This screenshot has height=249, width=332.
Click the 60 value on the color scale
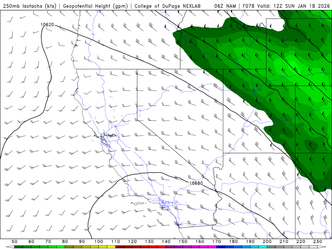(31, 242)
